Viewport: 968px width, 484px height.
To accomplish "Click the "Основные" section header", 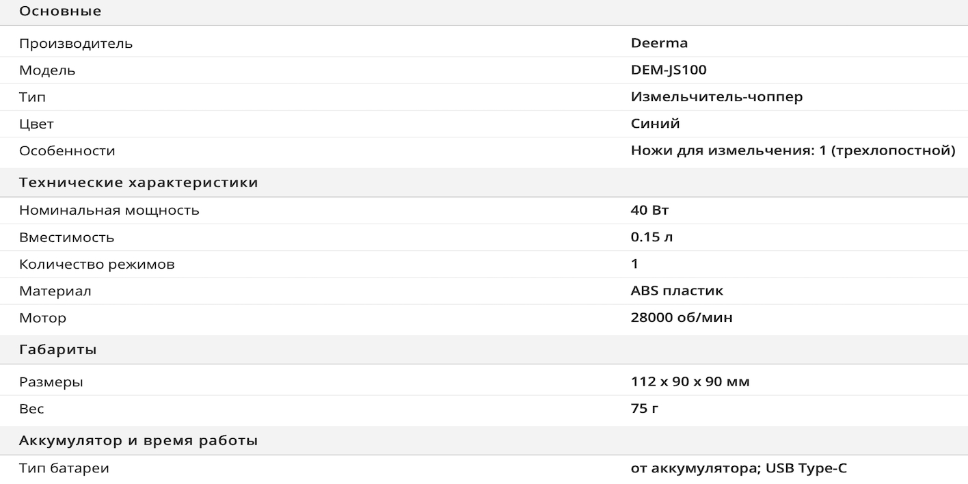I will (x=60, y=11).
